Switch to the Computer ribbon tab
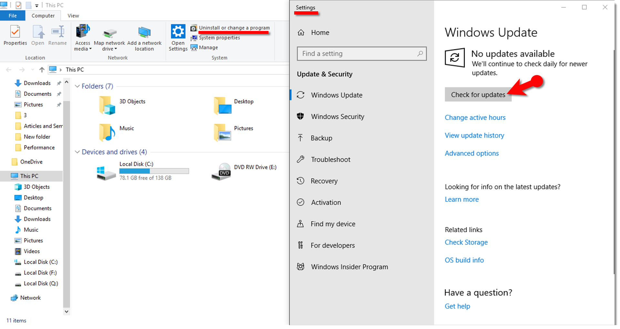Screen dimensions: 620x329 43,15
